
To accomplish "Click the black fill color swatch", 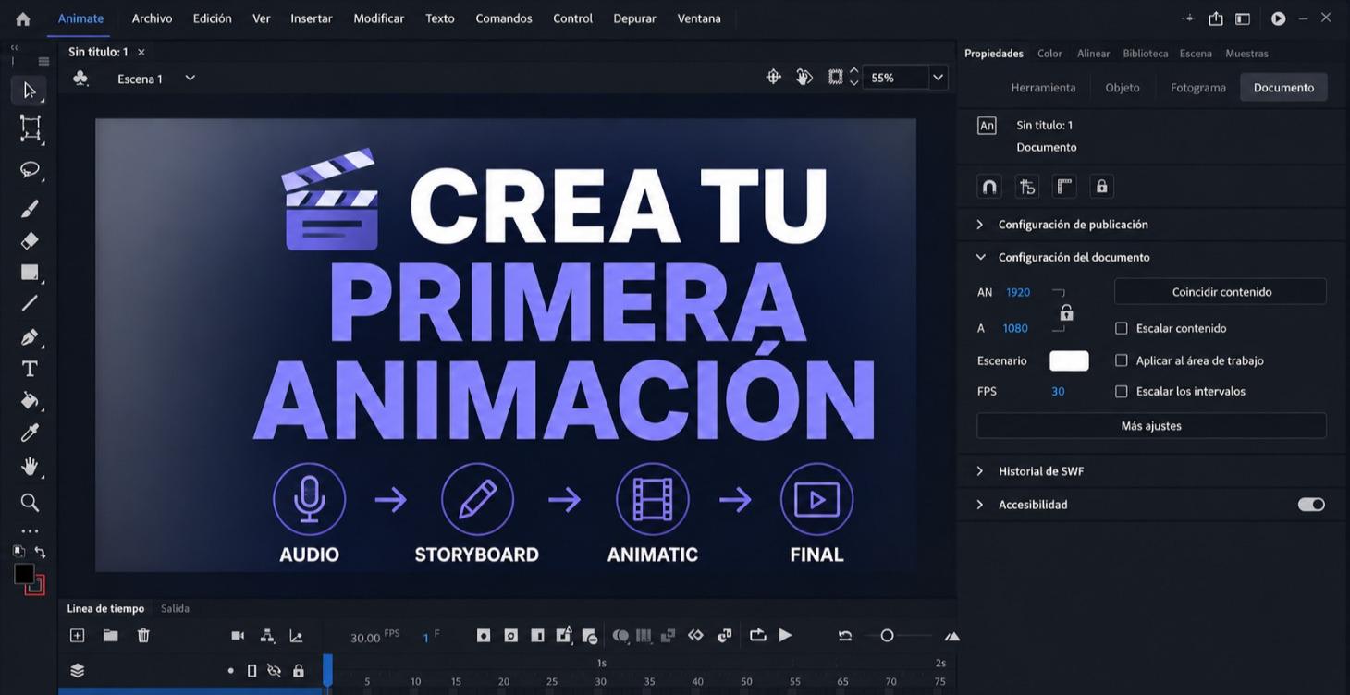I will click(24, 575).
